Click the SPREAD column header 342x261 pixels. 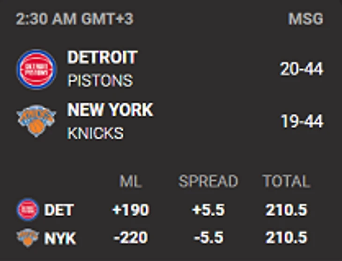point(208,181)
